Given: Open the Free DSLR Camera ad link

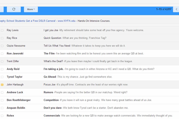Looking at the screenshot, I should tap(28, 21).
